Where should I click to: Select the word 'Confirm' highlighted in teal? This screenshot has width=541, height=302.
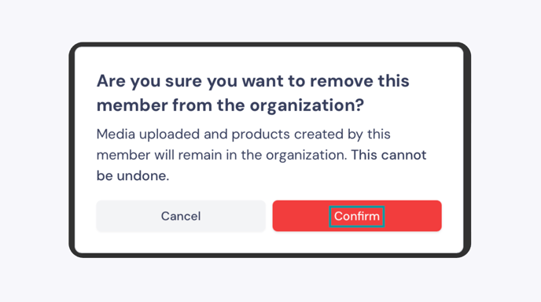coord(357,216)
